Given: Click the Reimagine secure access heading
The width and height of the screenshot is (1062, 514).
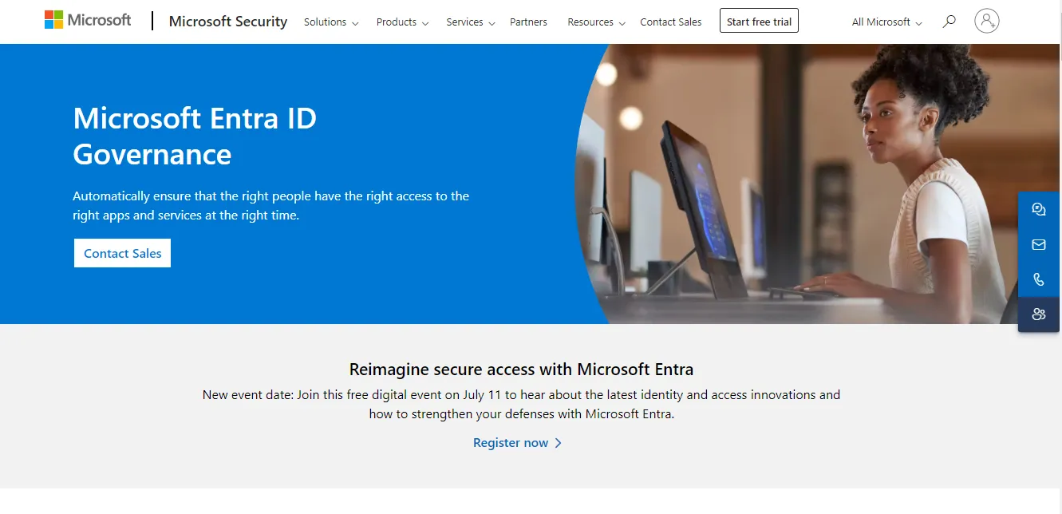Looking at the screenshot, I should [521, 369].
